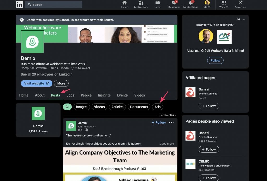267x181 pixels.
Task: Open Notifications bell icon
Action: coord(191,5)
